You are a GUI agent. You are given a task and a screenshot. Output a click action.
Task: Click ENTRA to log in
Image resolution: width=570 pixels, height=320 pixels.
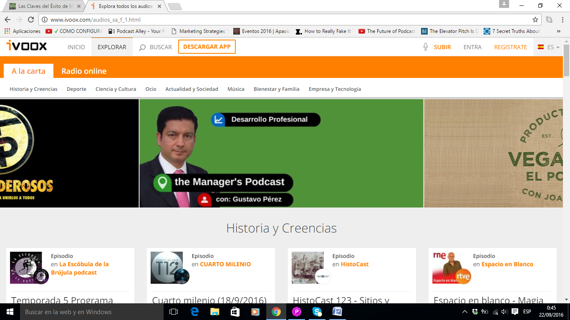click(x=472, y=47)
